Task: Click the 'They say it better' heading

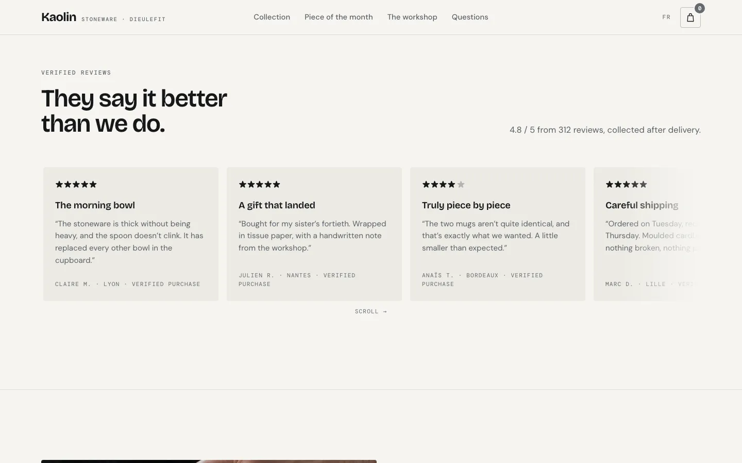Action: (x=134, y=111)
